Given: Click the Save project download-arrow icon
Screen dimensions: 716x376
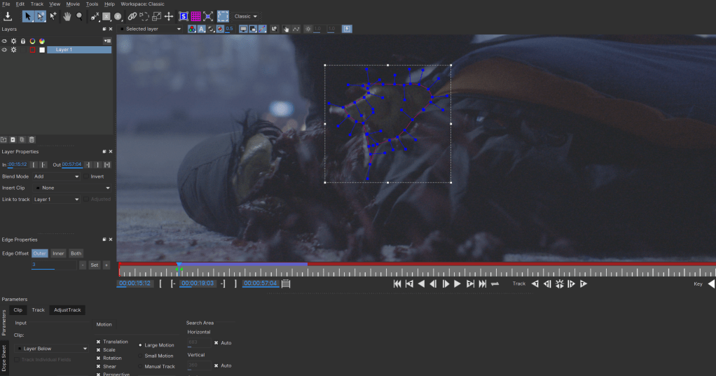Looking at the screenshot, I should click(8, 16).
